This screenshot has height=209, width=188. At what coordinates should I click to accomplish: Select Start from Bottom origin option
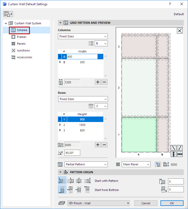point(62,190)
